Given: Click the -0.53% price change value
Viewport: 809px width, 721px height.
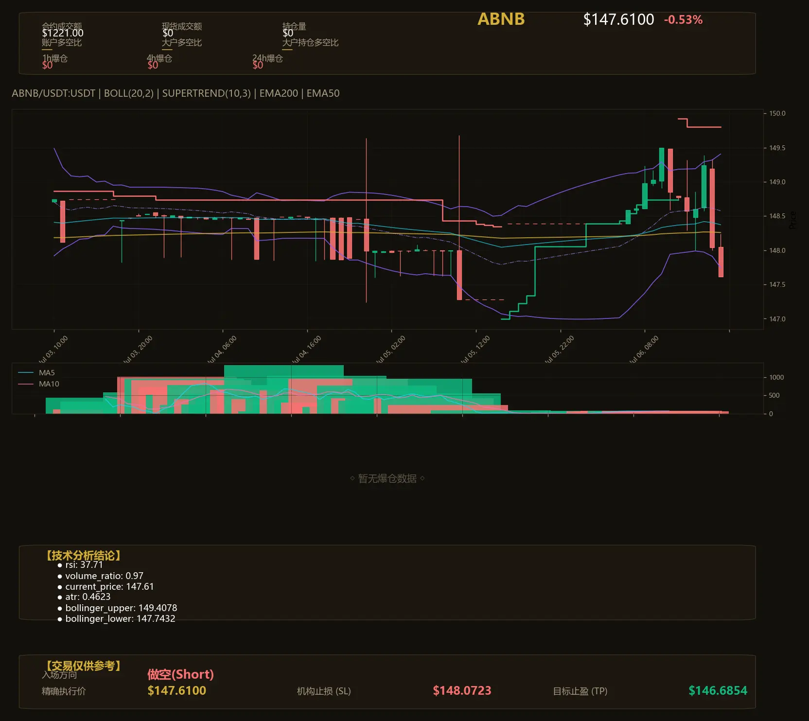Looking at the screenshot, I should [x=683, y=20].
